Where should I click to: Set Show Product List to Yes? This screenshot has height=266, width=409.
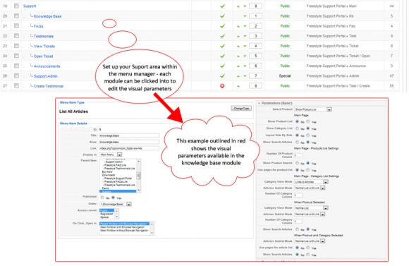tap(308, 121)
